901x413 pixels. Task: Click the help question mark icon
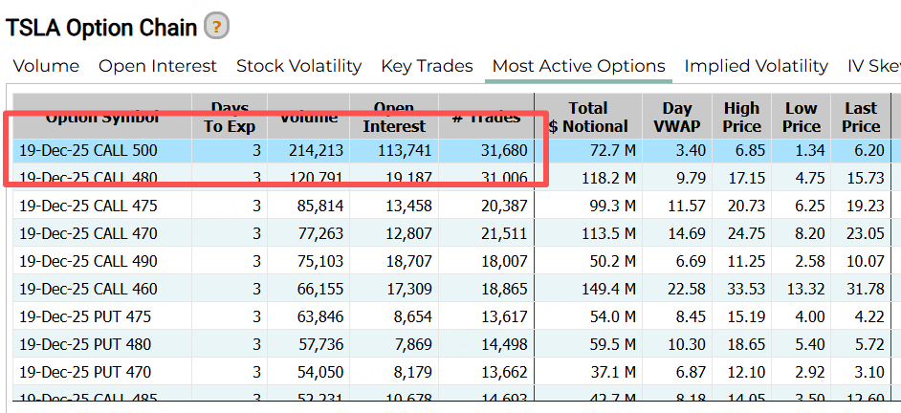coord(217,27)
